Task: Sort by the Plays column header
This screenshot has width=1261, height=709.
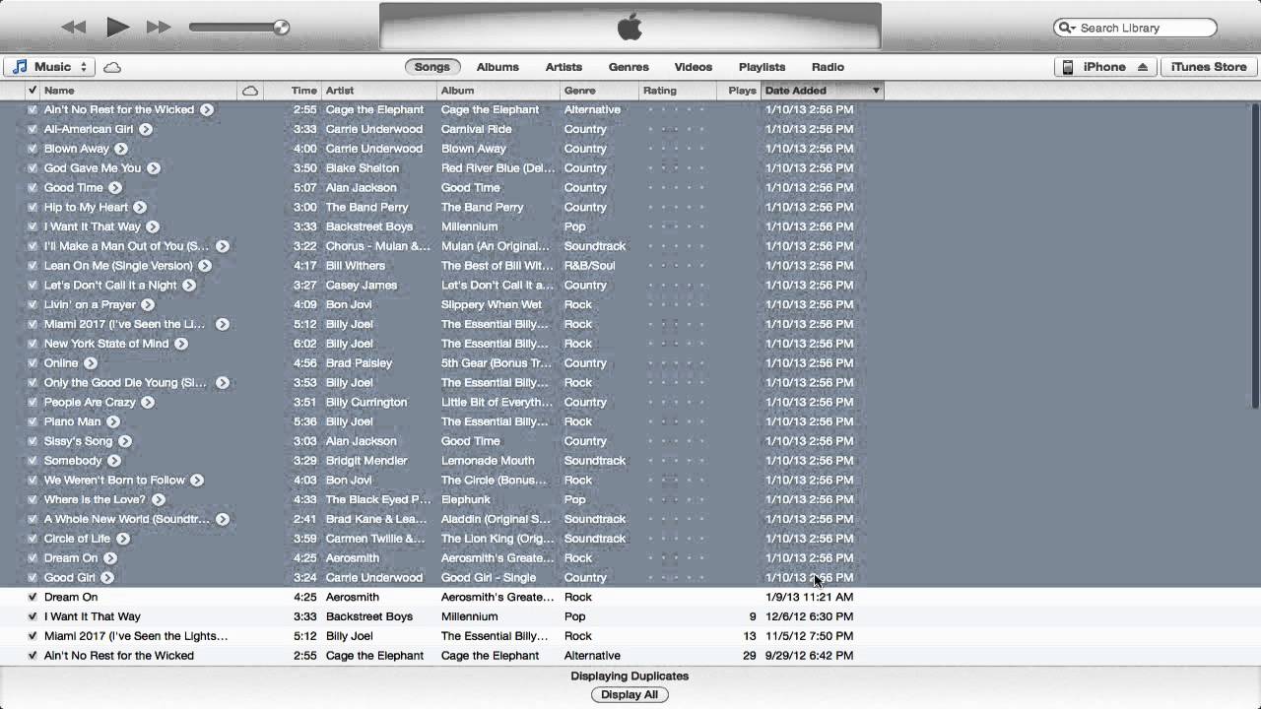Action: point(739,91)
